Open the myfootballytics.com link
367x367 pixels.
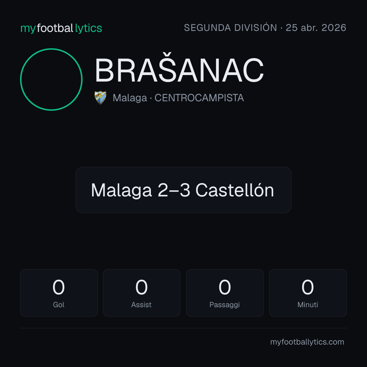click(307, 342)
